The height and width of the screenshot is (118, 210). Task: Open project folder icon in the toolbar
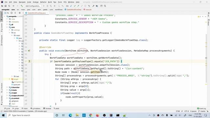point(2,6)
